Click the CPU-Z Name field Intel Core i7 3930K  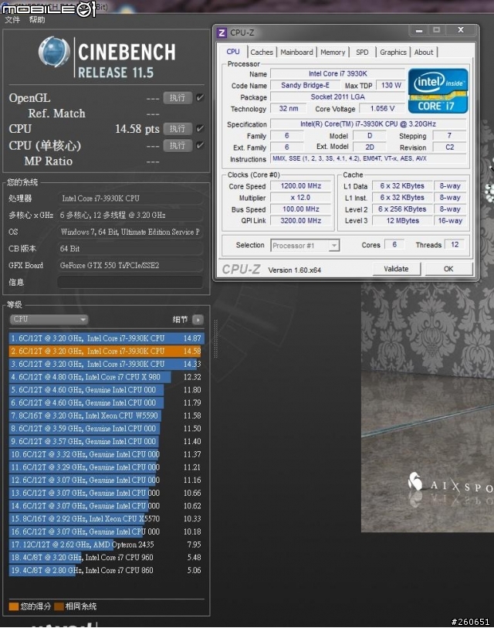337,73
